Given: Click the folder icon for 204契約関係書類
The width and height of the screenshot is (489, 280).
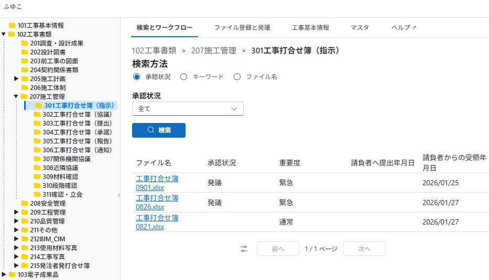Looking at the screenshot, I should tap(25, 70).
